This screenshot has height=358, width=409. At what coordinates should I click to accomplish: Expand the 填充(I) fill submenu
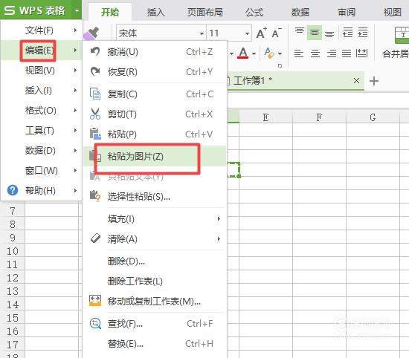point(155,219)
